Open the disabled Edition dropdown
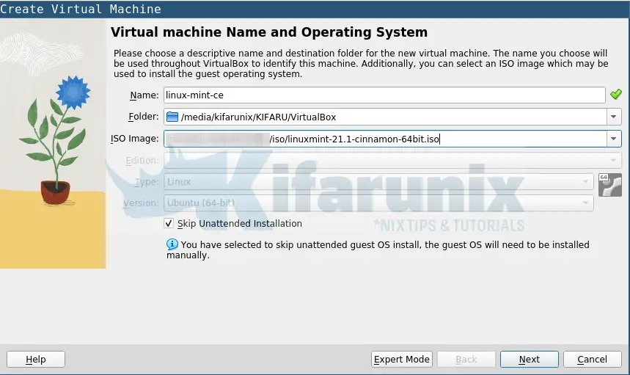Image resolution: width=630 pixels, height=375 pixels. 392,161
